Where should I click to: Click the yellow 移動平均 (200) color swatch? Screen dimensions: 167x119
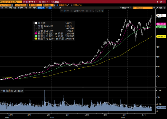click(x=36, y=39)
